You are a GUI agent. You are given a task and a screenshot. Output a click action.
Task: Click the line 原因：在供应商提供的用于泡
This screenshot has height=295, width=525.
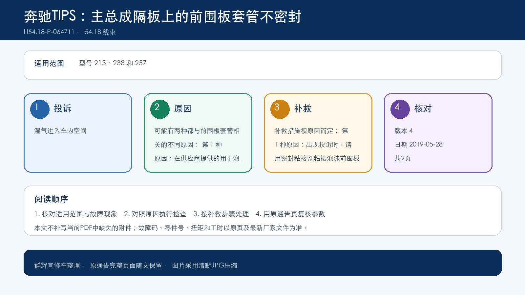point(197,158)
